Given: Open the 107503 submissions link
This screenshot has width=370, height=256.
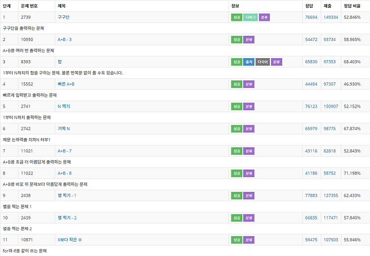Looking at the screenshot, I should click(x=331, y=240).
